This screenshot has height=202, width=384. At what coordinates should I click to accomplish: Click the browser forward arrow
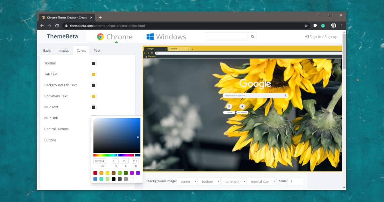pyautogui.click(x=50, y=26)
